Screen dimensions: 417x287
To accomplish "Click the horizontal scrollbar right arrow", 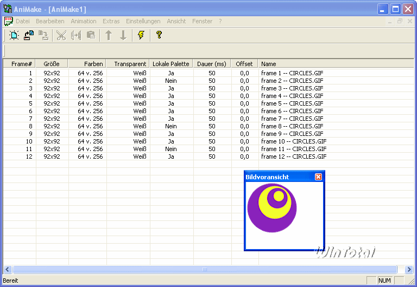I will click(x=409, y=269).
